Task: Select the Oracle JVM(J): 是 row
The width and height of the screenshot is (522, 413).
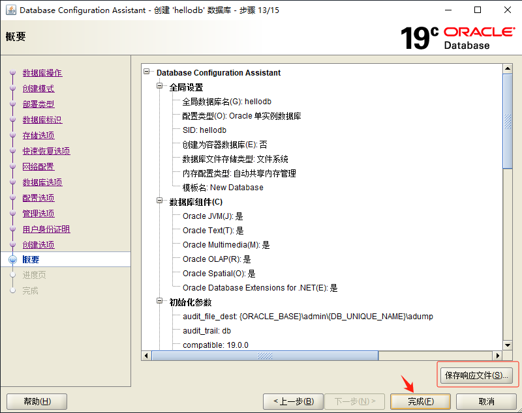Action: (213, 216)
